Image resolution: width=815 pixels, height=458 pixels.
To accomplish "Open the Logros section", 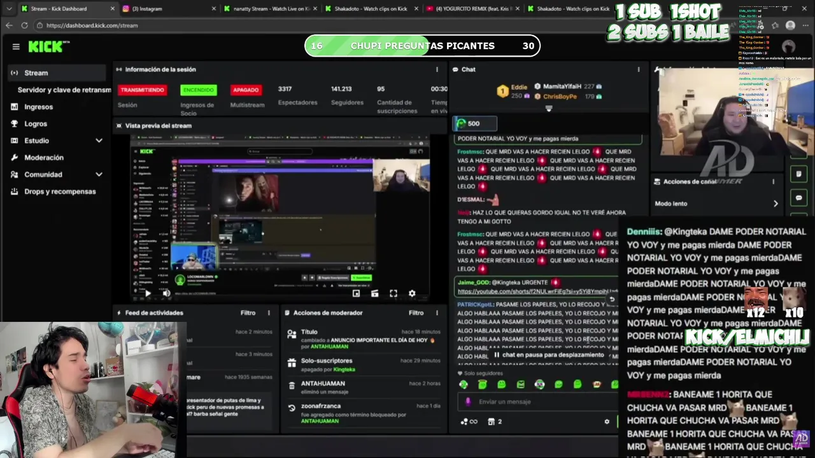I will coord(36,123).
